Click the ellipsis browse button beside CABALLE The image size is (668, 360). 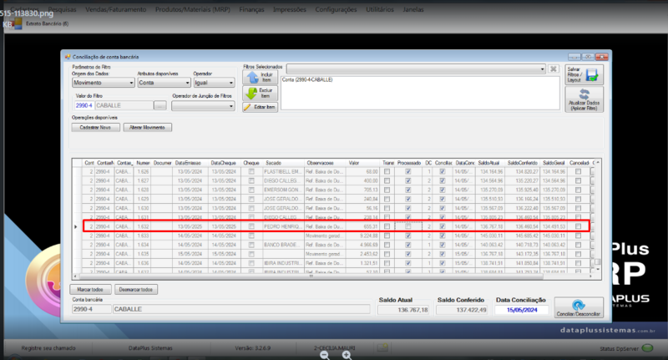159,105
